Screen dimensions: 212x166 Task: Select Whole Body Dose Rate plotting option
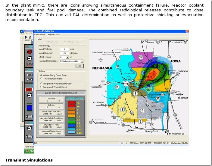coord(41,75)
